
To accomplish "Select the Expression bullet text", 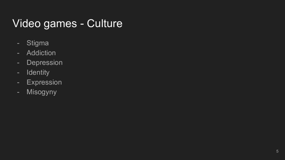I will pyautogui.click(x=44, y=82).
